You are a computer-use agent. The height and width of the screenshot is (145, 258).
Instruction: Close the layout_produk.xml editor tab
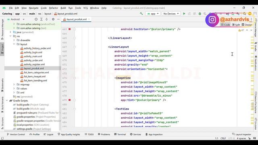pyautogui.click(x=89, y=19)
